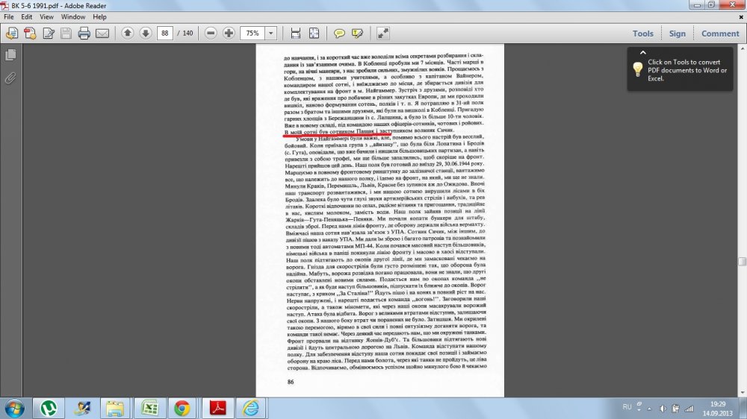Click the email envelope icon in toolbar
Viewport: 747px width, 419px height.
tap(102, 34)
